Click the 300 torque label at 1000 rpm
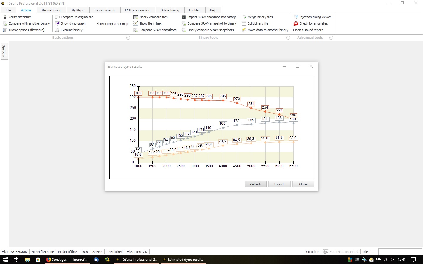 point(138,93)
